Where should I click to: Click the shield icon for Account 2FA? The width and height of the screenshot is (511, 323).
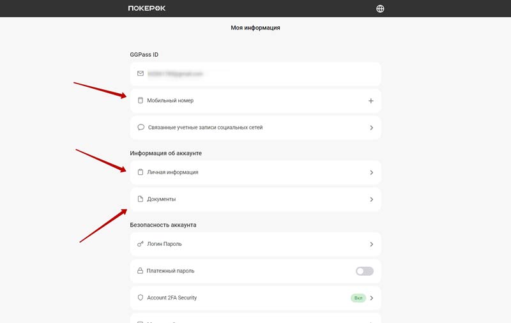pyautogui.click(x=141, y=297)
